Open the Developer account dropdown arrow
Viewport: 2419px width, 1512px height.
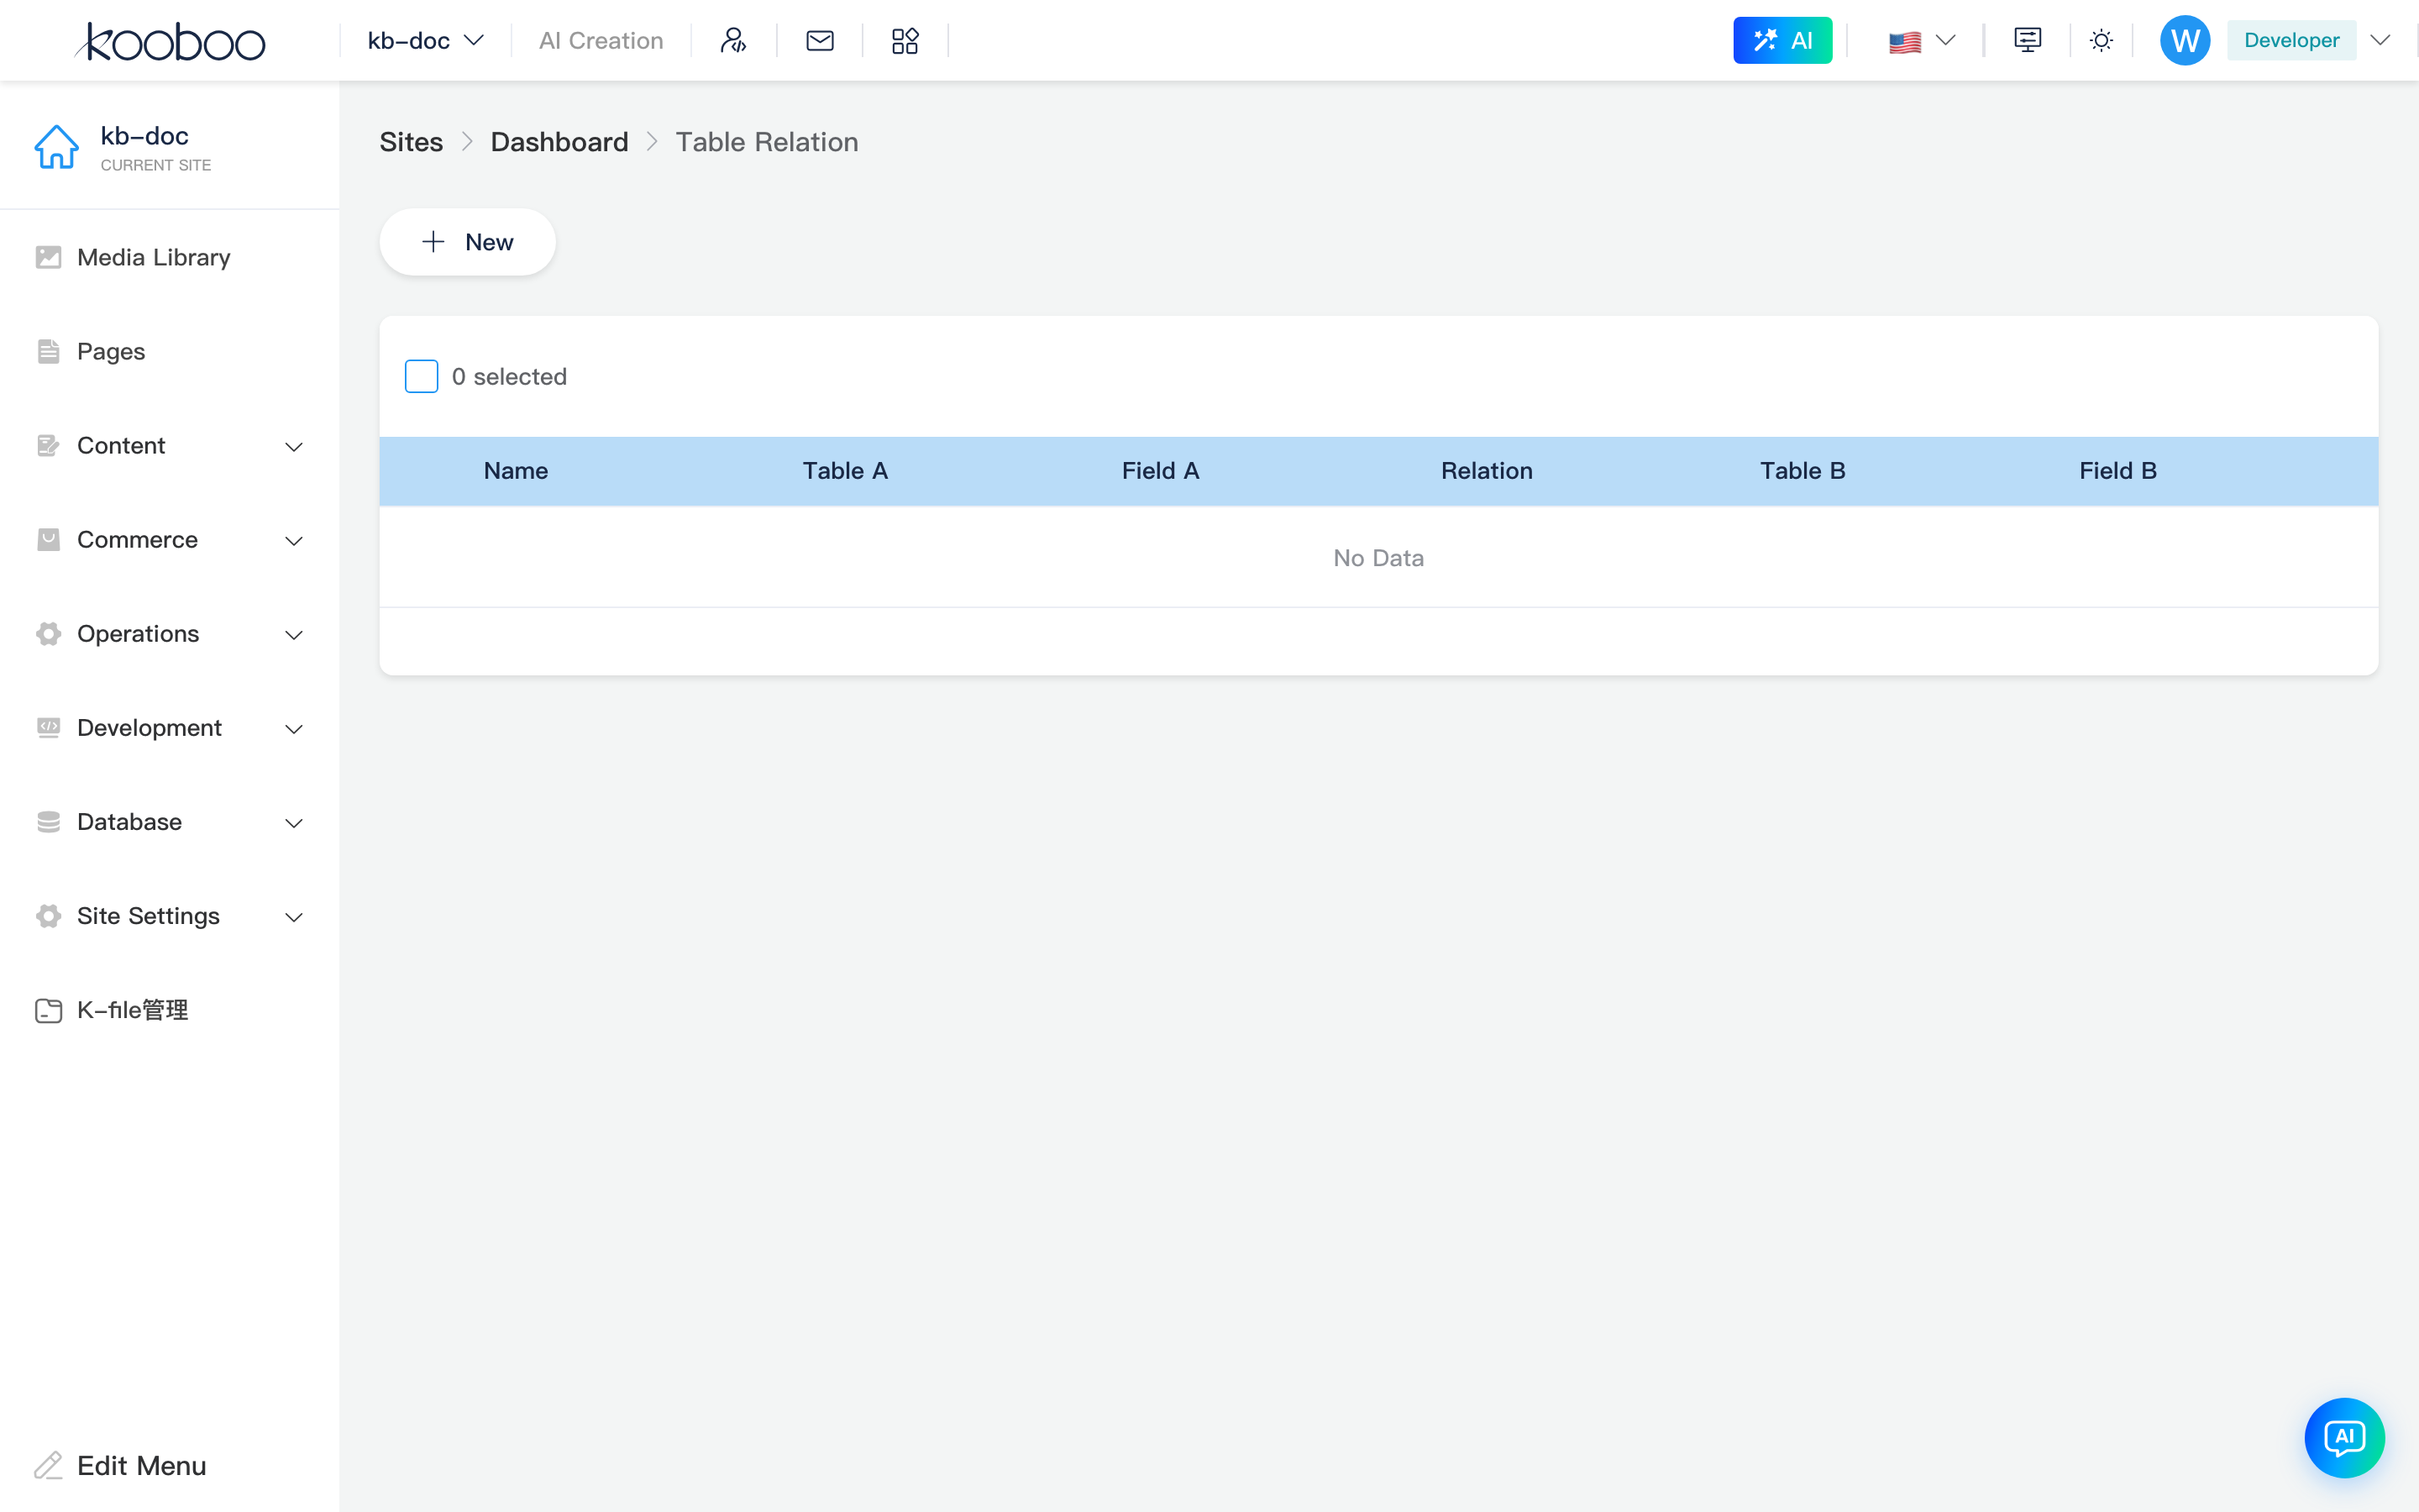[x=2380, y=41]
